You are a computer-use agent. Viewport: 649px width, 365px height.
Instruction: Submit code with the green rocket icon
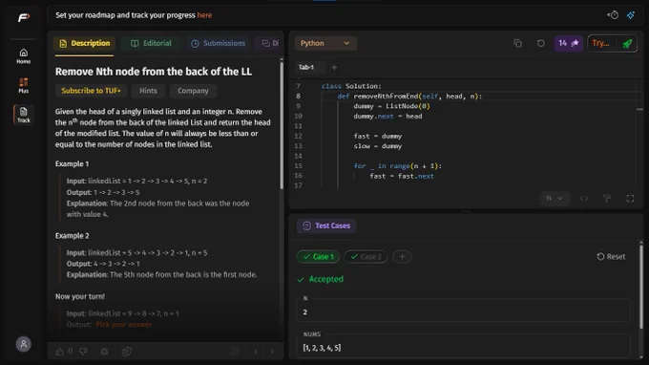point(627,43)
